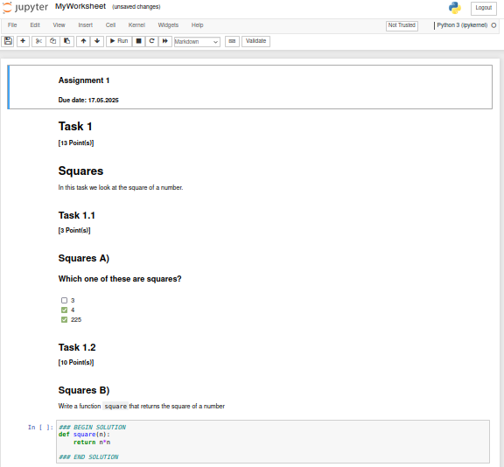Move selected cell down arrow
Image resolution: width=504 pixels, height=467 pixels.
[x=97, y=41]
